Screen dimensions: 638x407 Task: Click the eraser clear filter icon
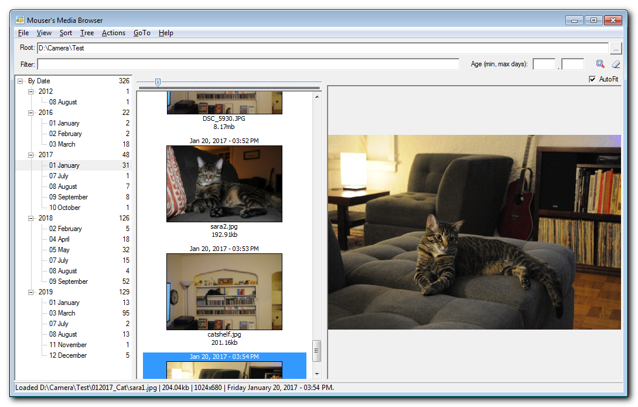click(616, 64)
